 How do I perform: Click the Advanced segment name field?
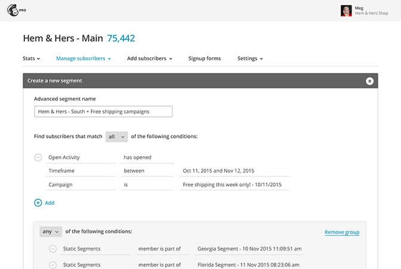click(x=103, y=112)
